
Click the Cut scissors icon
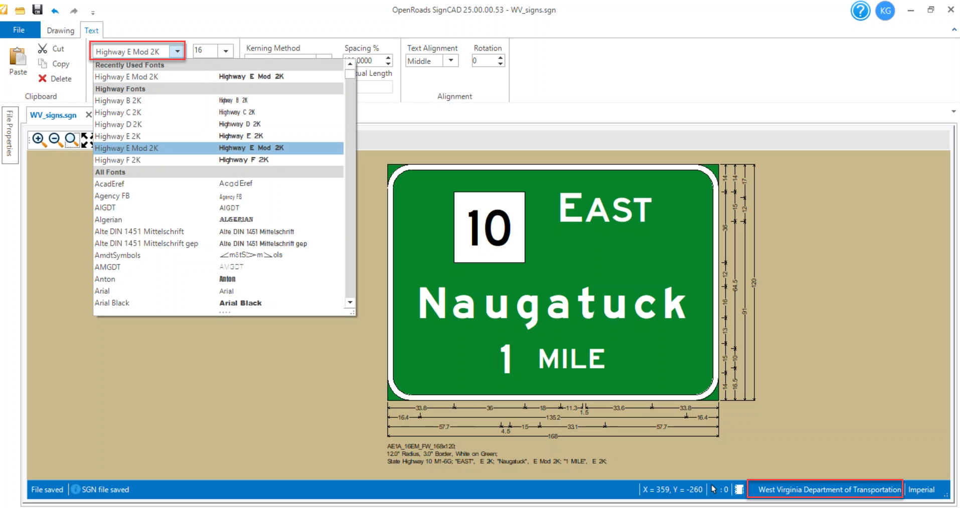click(x=43, y=49)
